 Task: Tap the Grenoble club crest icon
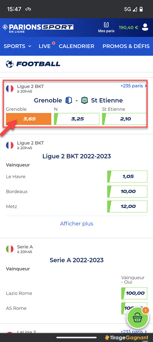69,100
